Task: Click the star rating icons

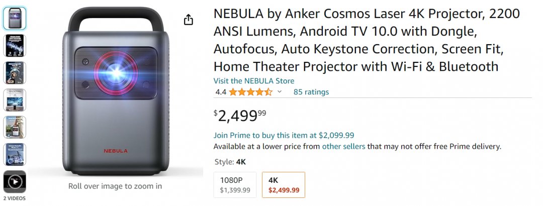Action: point(250,92)
